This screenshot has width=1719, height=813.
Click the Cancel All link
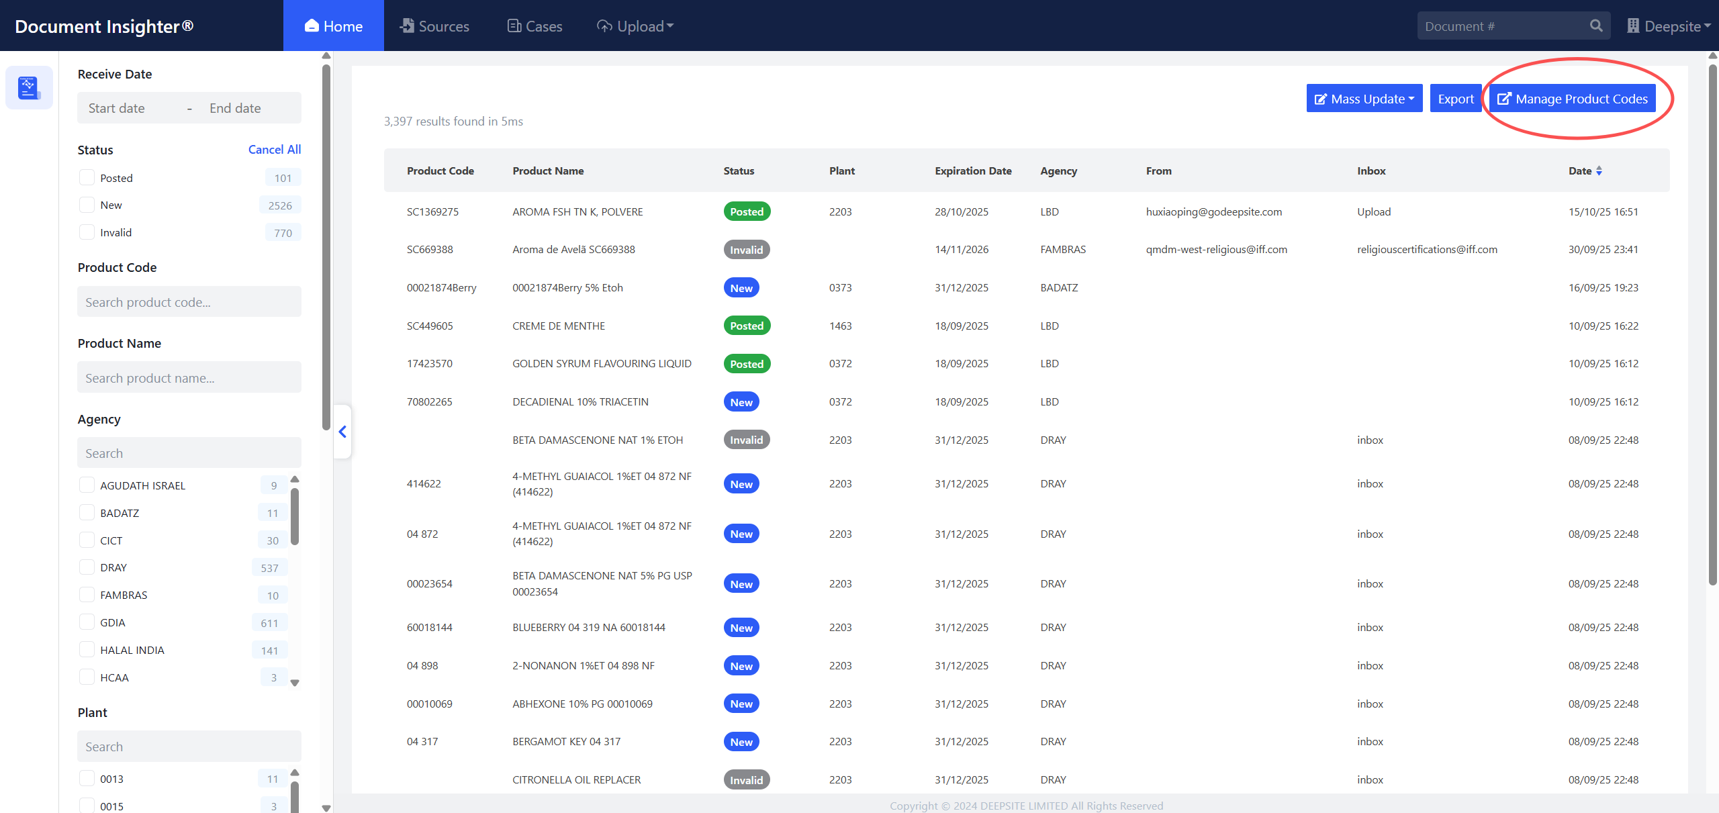pos(274,150)
